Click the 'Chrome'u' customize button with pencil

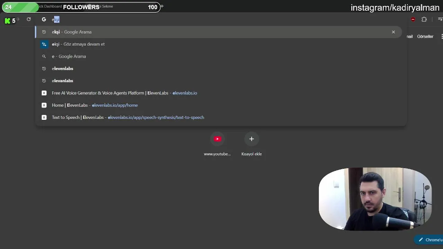tap(428, 240)
